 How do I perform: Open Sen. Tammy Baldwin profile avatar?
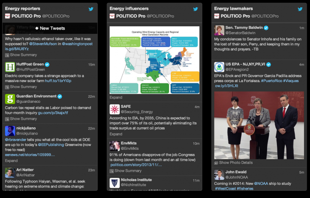coord(219,30)
